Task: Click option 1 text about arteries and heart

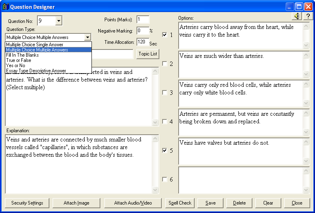Action: tap(241, 35)
